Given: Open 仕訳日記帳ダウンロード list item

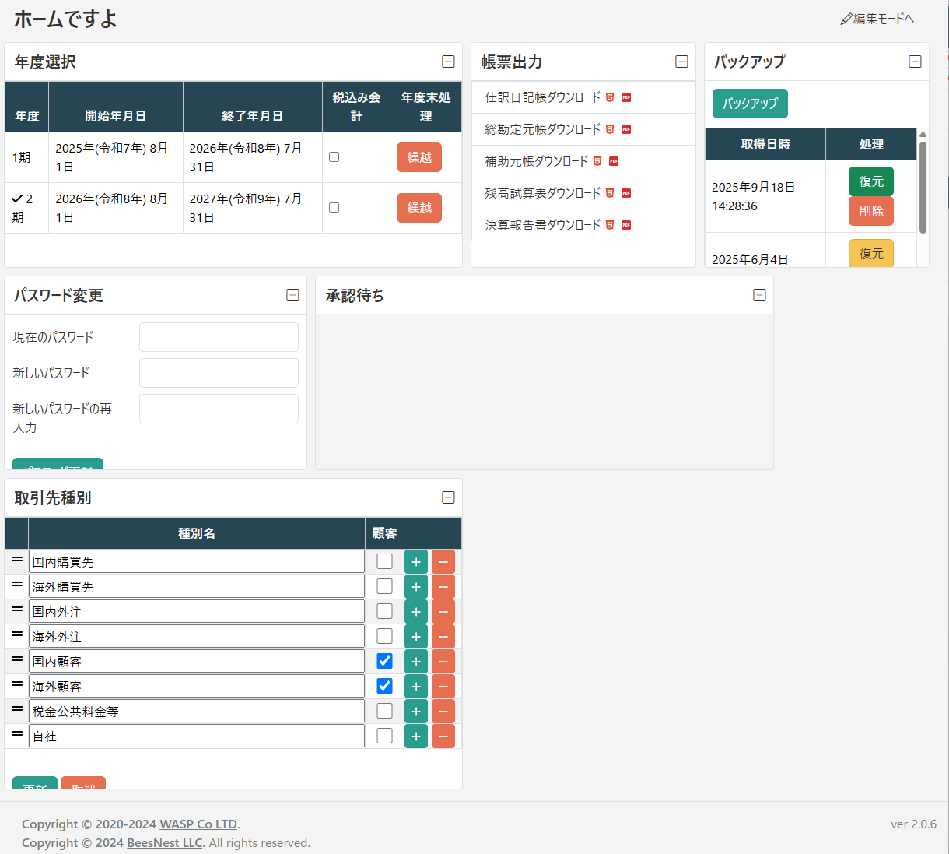Looking at the screenshot, I should coord(542,97).
